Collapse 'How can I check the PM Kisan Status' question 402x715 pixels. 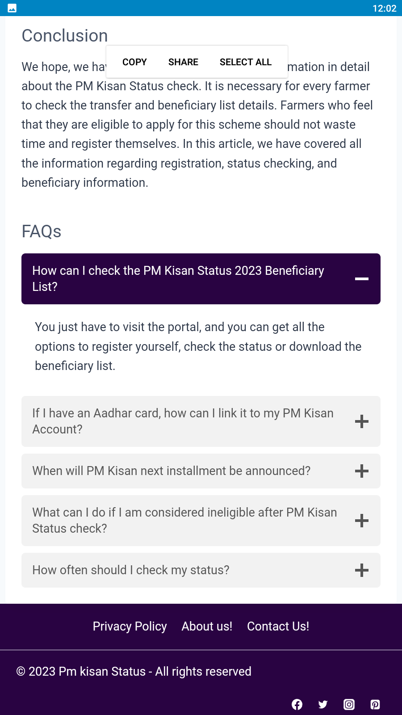(x=178, y=278)
